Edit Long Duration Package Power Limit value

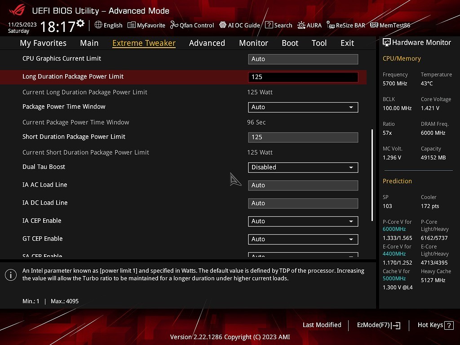point(303,77)
